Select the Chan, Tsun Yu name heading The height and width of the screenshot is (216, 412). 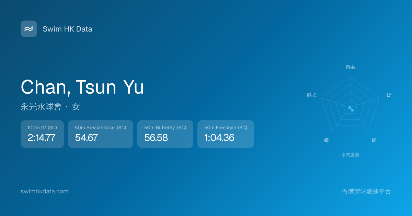[82, 87]
